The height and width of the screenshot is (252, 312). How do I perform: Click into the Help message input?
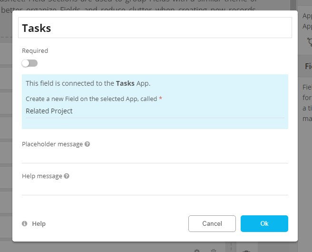pyautogui.click(x=155, y=188)
